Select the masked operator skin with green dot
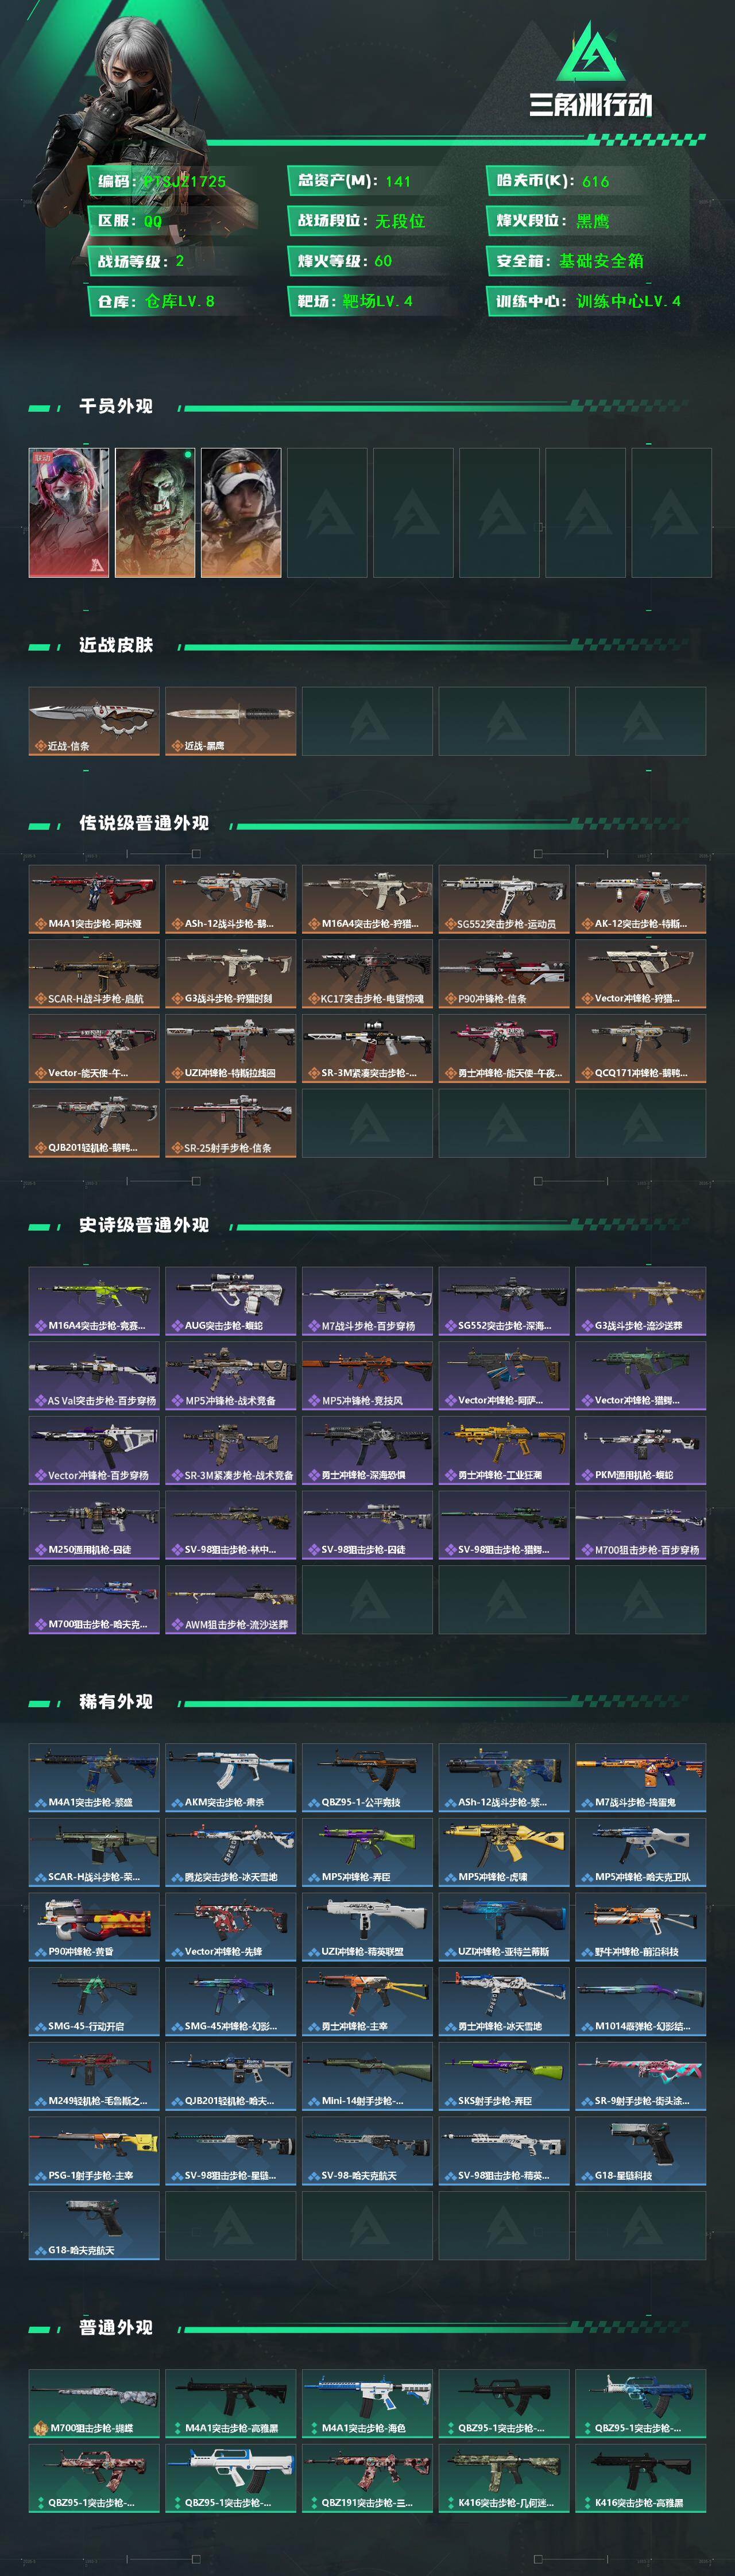This screenshot has width=735, height=2576. [x=154, y=512]
